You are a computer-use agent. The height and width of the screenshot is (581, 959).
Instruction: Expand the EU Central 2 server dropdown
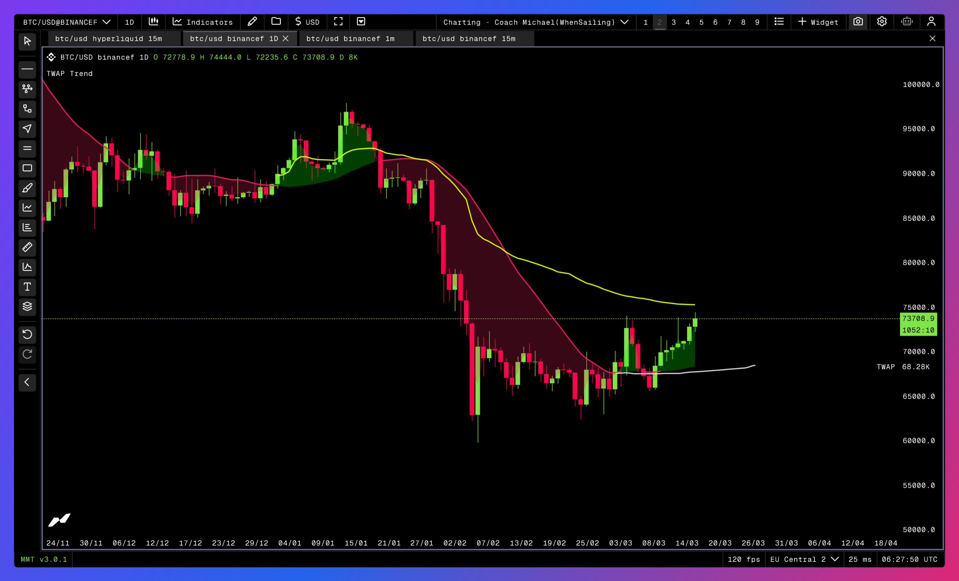coord(804,559)
